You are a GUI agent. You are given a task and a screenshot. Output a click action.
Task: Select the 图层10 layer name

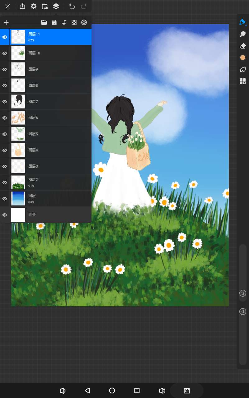34,53
